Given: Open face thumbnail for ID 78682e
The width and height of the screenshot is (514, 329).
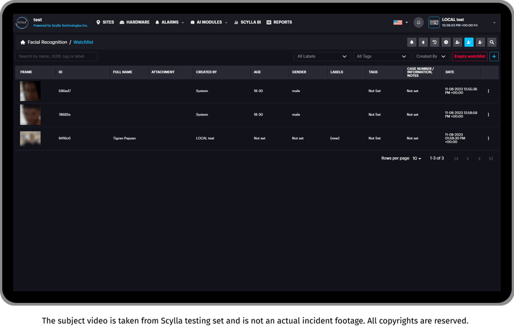Looking at the screenshot, I should click(30, 115).
